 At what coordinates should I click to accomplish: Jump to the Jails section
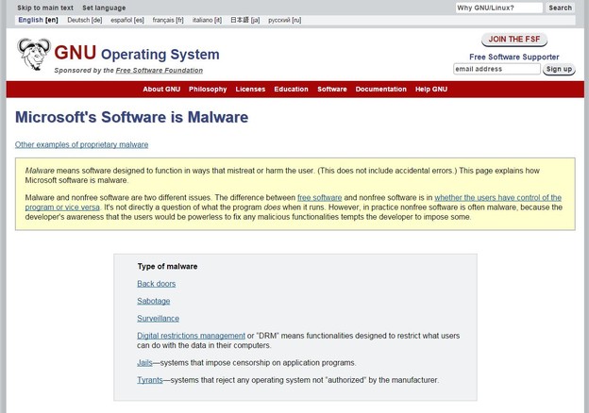tap(144, 363)
